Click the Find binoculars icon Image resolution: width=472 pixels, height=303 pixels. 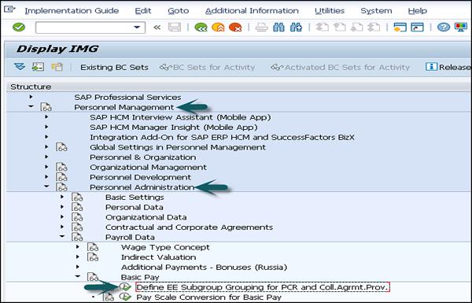tap(278, 28)
